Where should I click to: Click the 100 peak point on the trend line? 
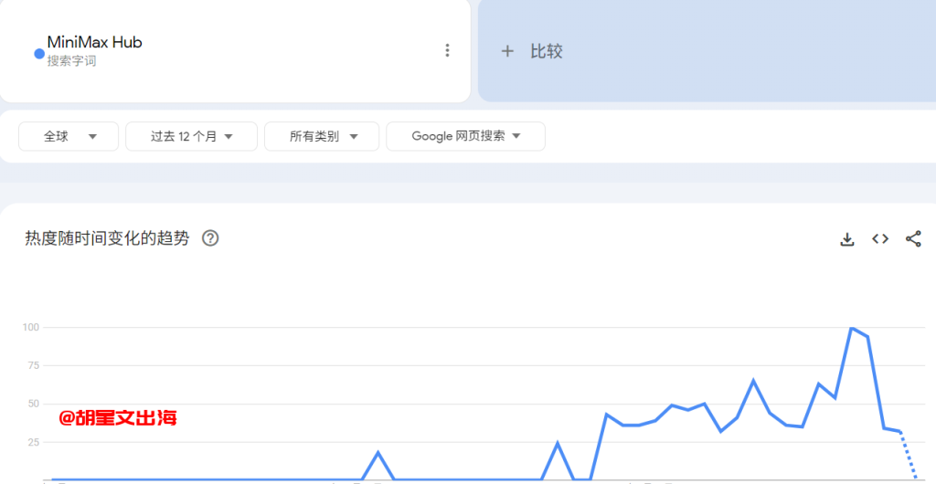pos(851,328)
